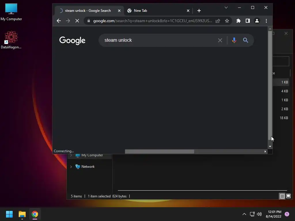Open the Google logo homepage
Viewport: 295px width, 221px height.
(x=72, y=40)
